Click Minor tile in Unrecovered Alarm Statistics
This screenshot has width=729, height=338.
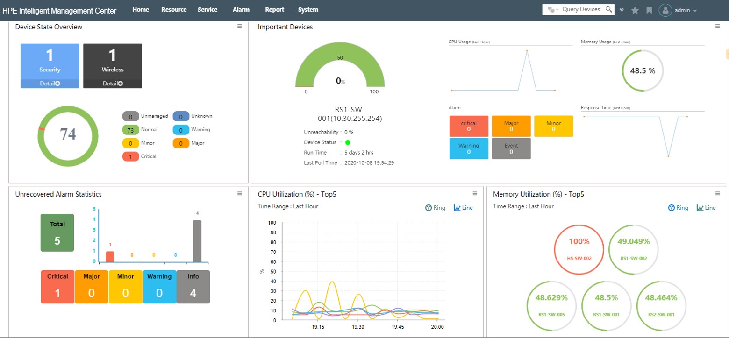click(125, 287)
